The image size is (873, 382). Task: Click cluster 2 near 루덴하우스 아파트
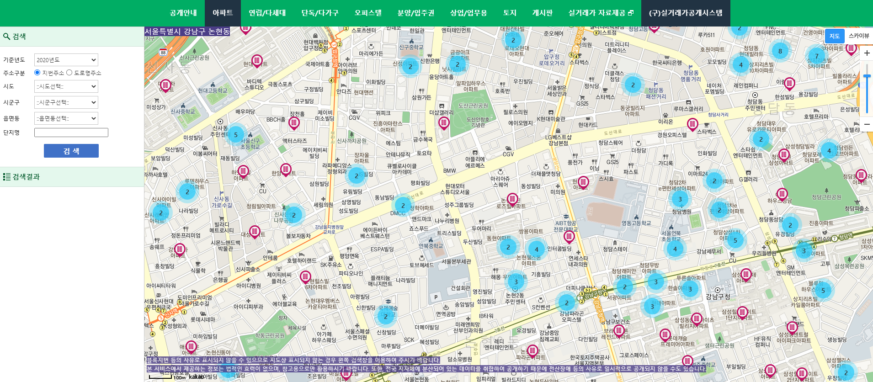point(187,192)
